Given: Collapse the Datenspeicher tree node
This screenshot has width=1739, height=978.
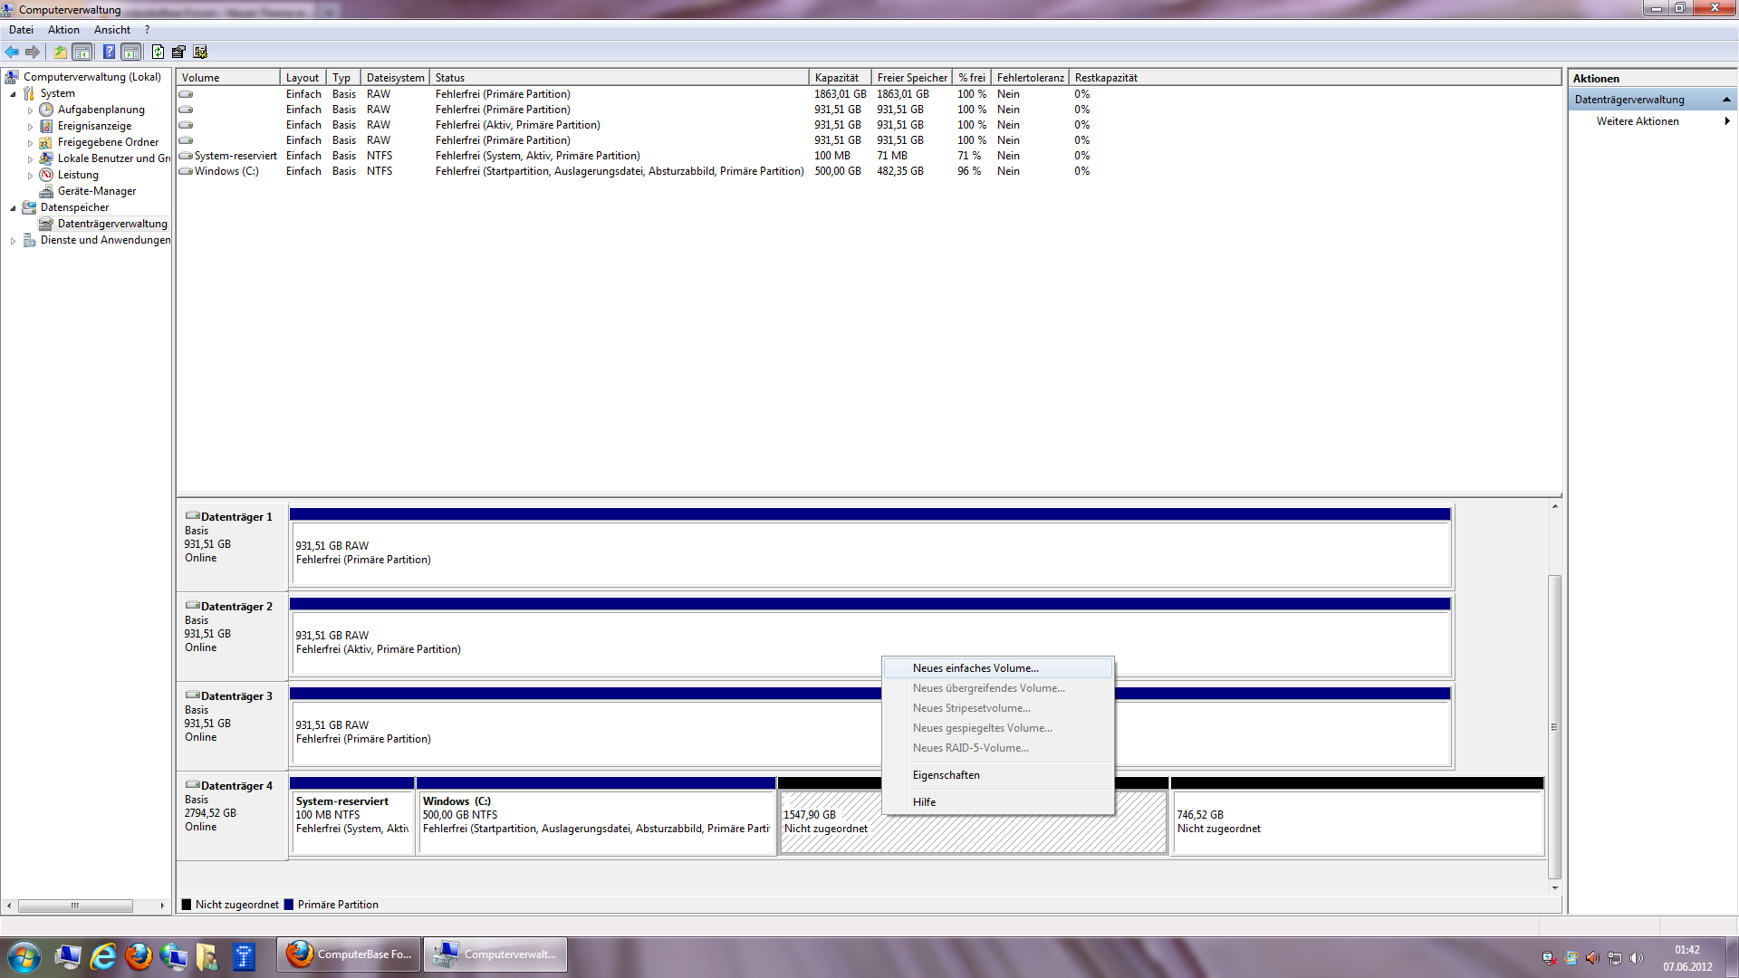Looking at the screenshot, I should pos(13,208).
